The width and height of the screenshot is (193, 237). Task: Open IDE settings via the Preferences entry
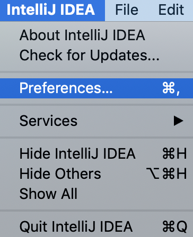tap(96, 88)
